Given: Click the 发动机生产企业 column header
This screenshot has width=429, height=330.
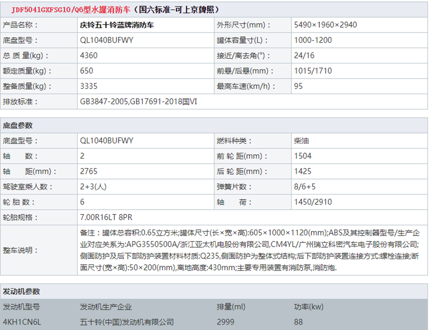Looking at the screenshot, I should coord(106,307).
